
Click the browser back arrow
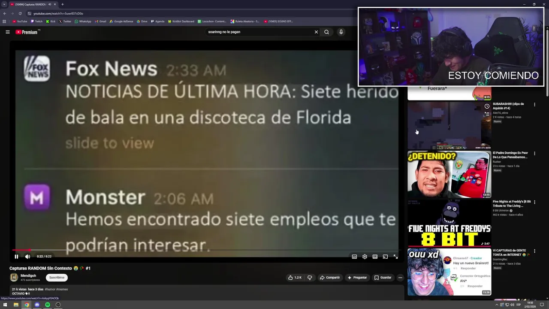[5, 13]
